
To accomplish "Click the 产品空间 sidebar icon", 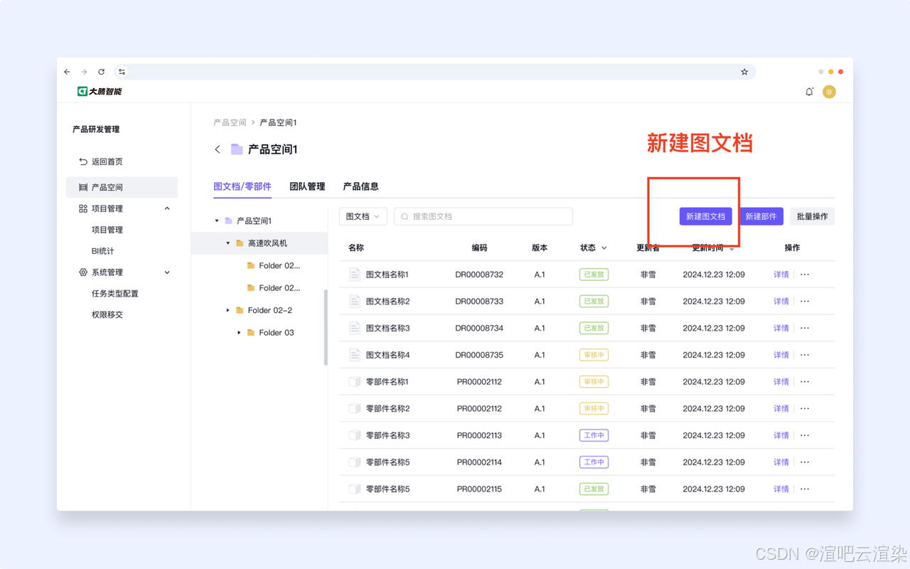I will coord(83,188).
